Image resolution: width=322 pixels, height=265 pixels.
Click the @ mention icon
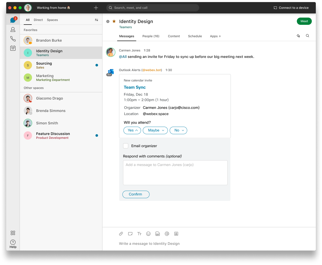[167, 234]
